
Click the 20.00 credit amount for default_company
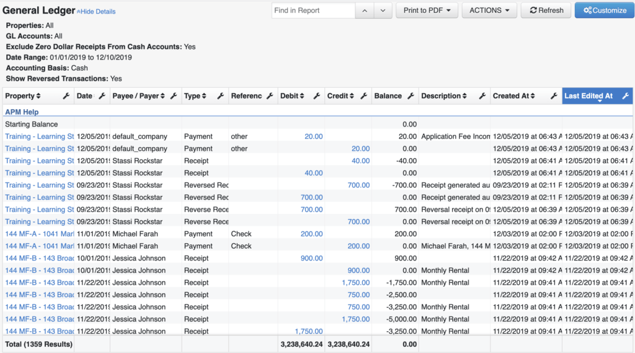tap(360, 149)
